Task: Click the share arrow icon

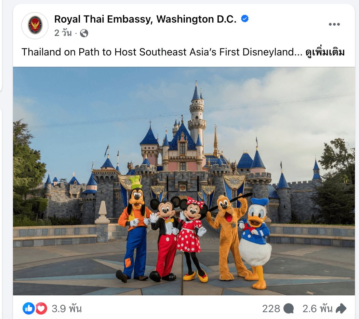Action: [x=341, y=308]
